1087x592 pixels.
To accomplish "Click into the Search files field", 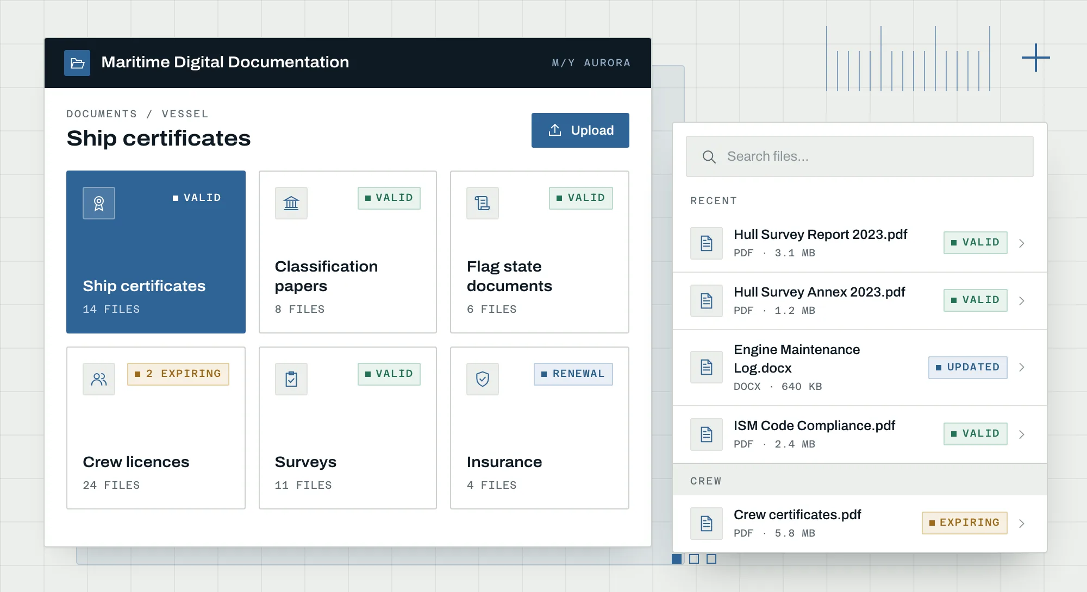I will [860, 156].
